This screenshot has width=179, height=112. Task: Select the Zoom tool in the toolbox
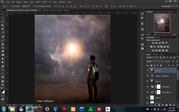[x=3, y=84]
